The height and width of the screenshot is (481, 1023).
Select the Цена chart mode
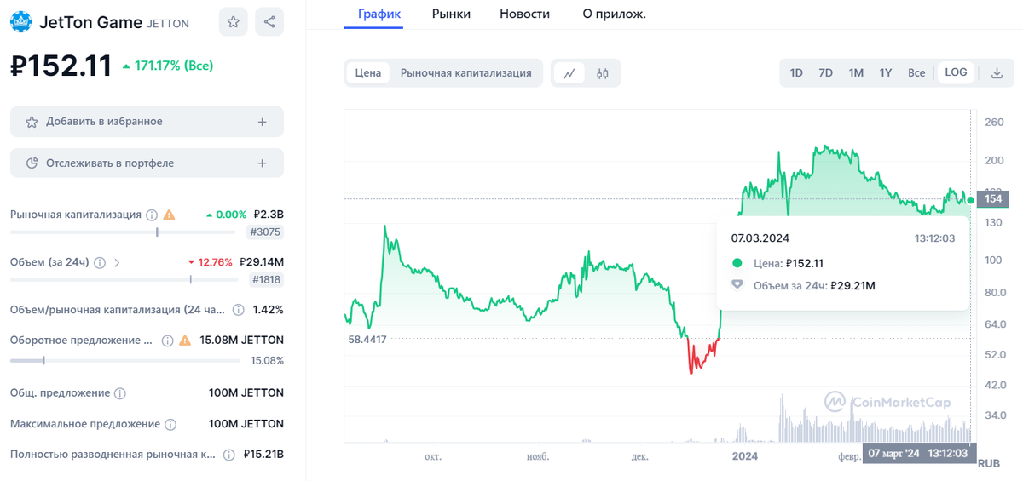[x=368, y=73]
